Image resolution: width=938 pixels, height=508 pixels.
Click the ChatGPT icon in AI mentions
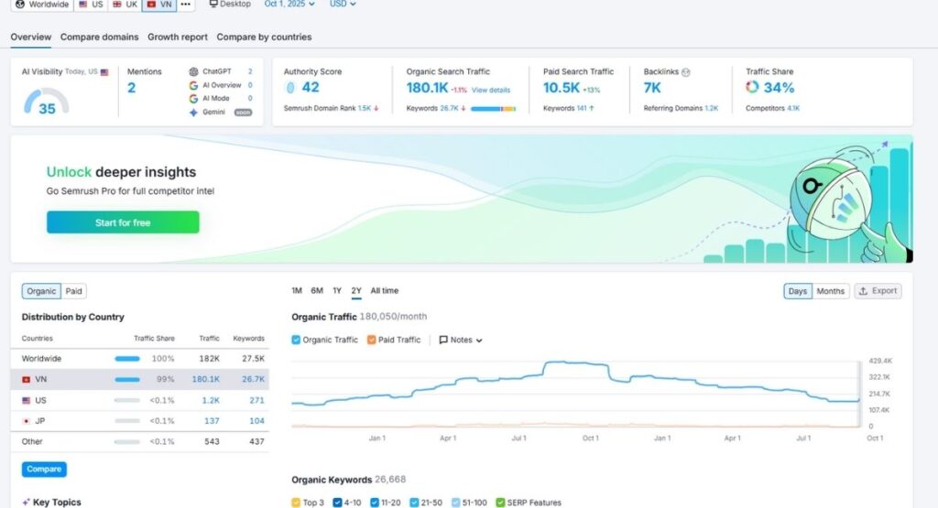coord(193,71)
